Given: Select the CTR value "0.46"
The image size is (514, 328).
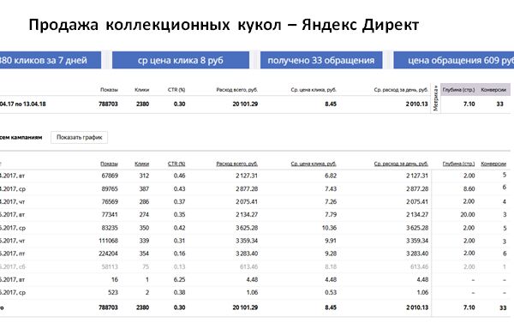Looking at the screenshot, I should [179, 176].
